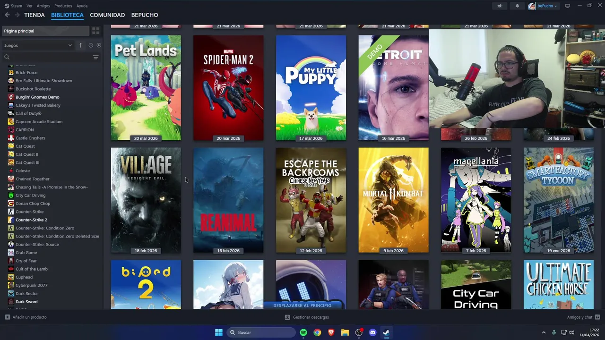Select the REANIMAL game cover
The image size is (605, 340).
(228, 200)
